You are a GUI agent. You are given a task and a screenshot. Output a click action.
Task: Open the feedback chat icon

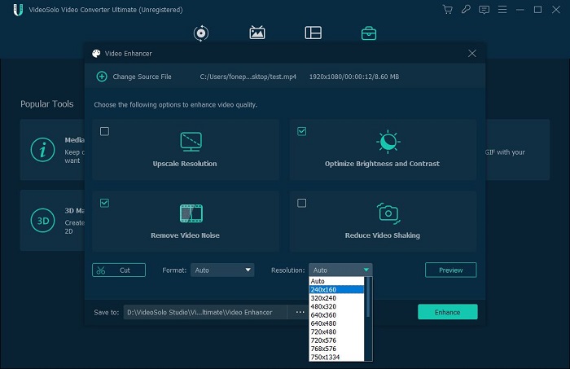[484, 10]
